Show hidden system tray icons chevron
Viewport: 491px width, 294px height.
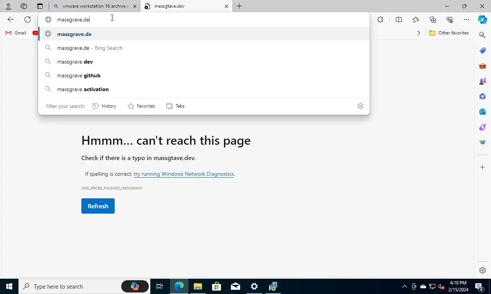click(x=404, y=286)
